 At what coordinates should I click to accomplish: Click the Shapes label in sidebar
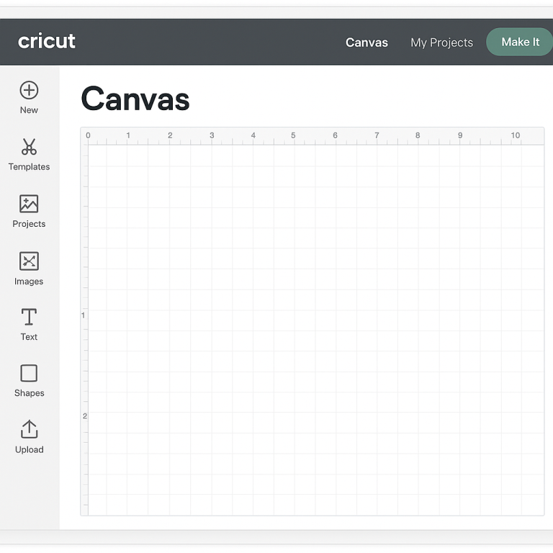click(30, 393)
